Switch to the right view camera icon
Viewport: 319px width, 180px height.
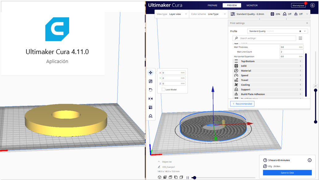181,177
